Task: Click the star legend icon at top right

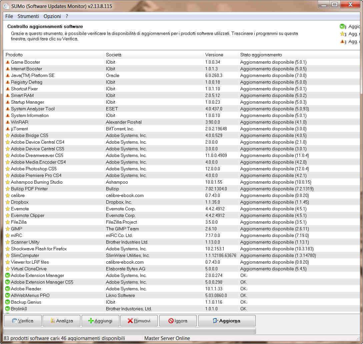Action: (x=343, y=34)
